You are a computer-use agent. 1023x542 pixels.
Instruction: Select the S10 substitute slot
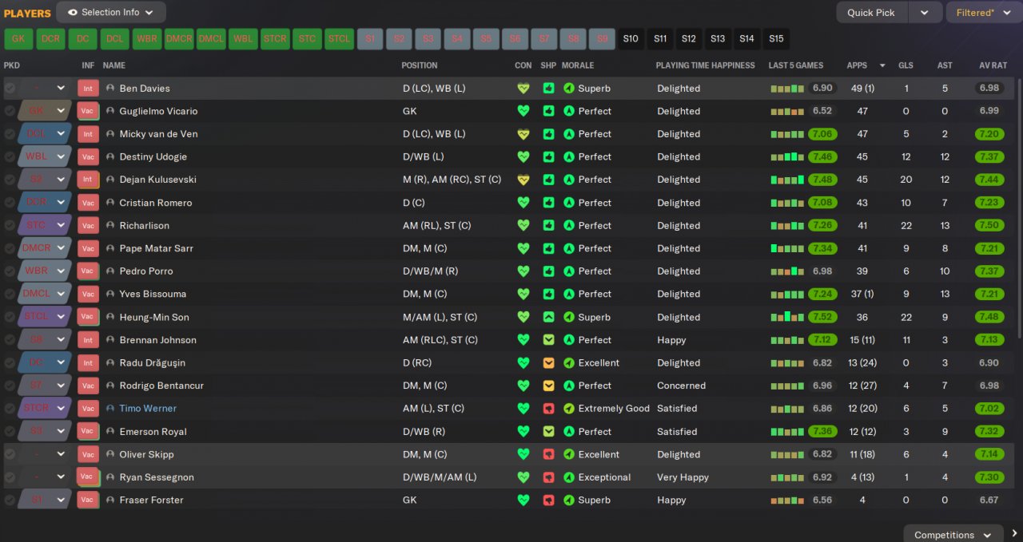pos(631,38)
